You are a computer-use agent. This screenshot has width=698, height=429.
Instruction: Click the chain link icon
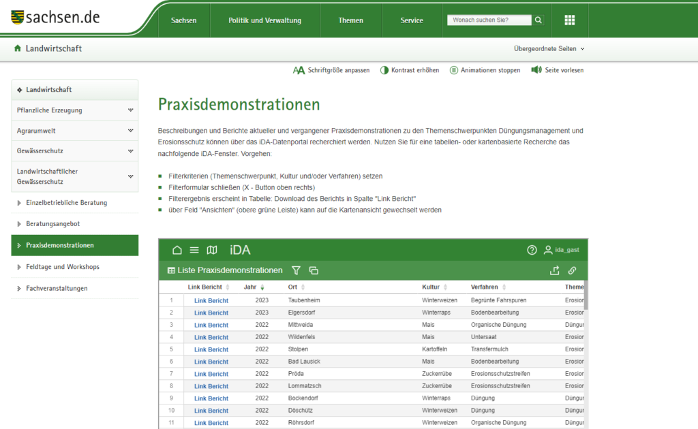[x=573, y=270]
